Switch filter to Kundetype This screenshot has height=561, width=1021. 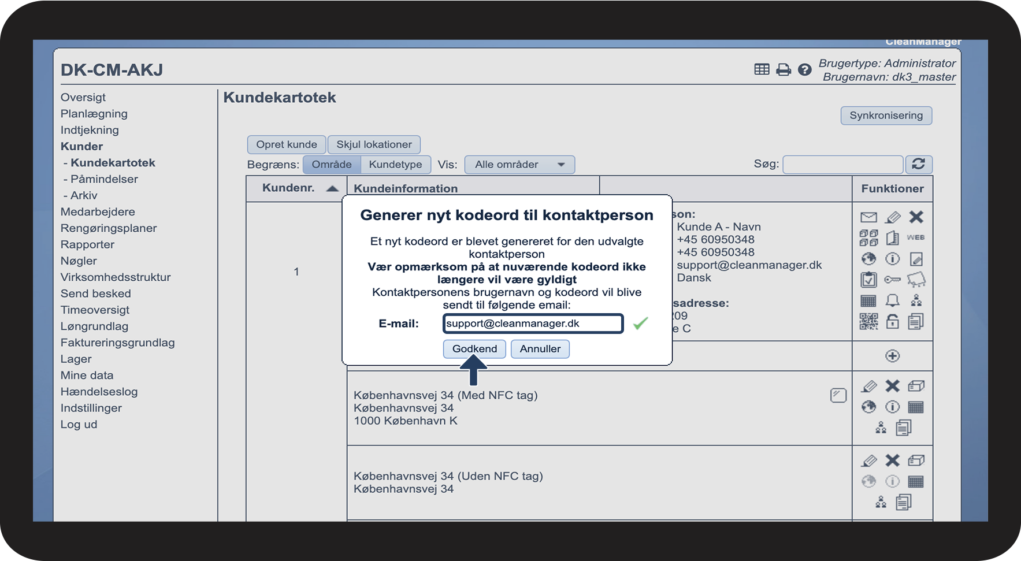tap(395, 165)
